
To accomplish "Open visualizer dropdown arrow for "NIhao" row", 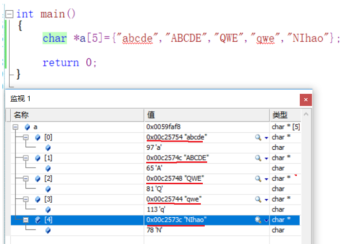I will pos(266,221).
